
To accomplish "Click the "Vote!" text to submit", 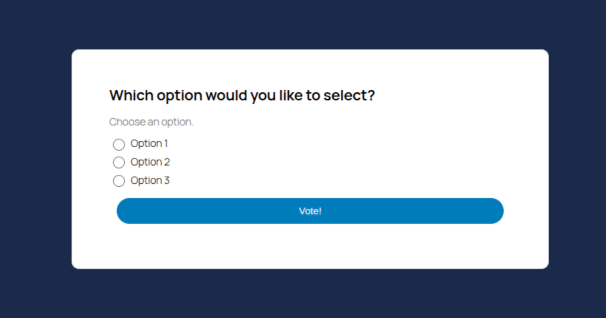I will click(x=310, y=211).
